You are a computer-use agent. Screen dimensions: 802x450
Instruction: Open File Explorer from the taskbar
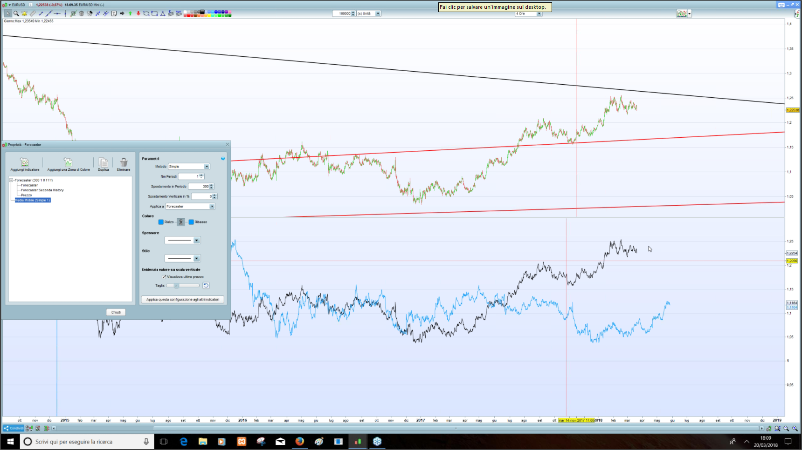(x=203, y=442)
